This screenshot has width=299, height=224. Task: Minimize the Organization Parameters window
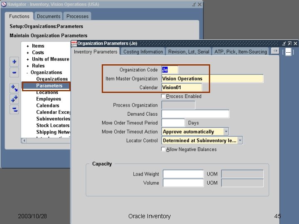(284, 44)
